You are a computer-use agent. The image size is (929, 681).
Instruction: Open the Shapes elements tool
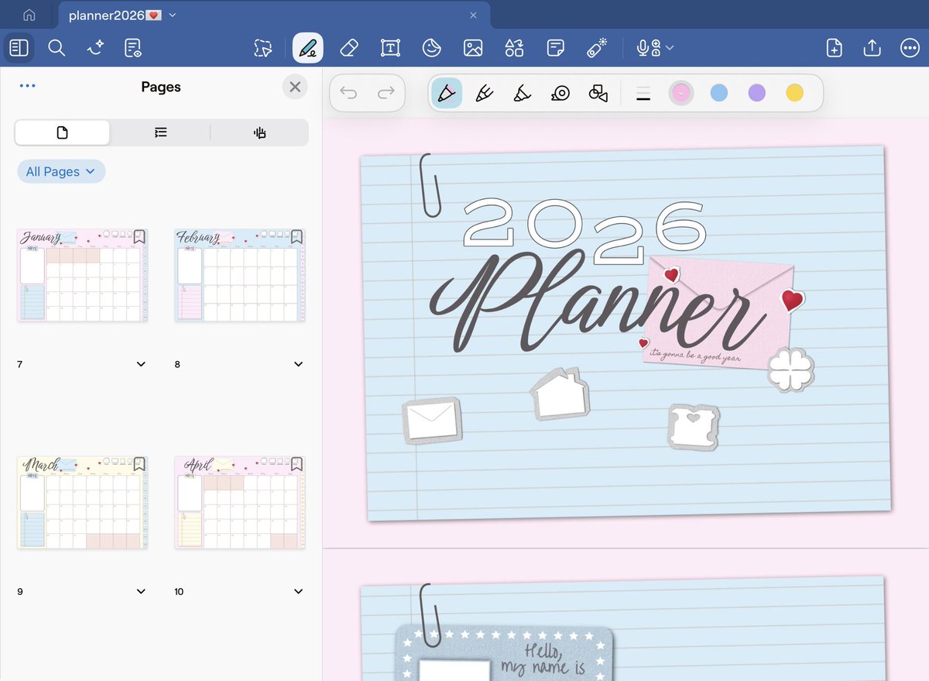[514, 48]
